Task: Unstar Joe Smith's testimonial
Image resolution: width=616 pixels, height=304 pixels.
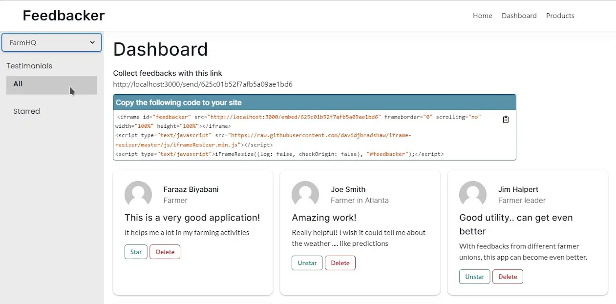Action: (x=307, y=263)
